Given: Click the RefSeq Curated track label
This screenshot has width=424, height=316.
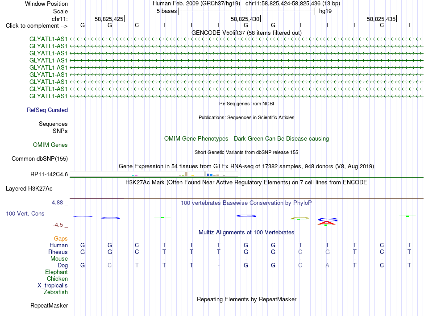Looking at the screenshot, I should (x=47, y=110).
